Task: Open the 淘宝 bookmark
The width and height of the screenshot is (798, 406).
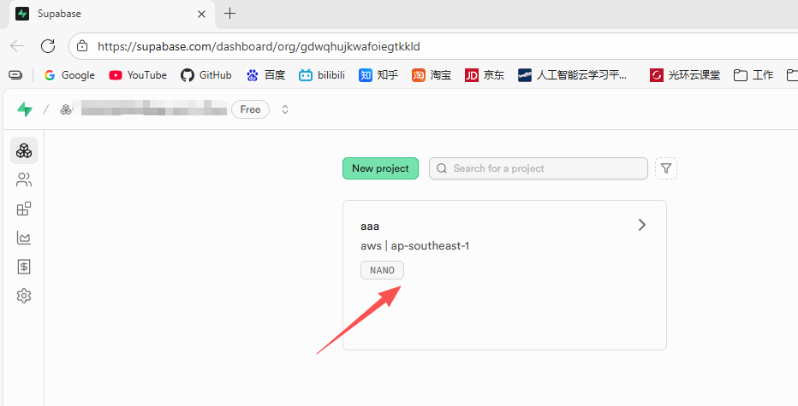Action: click(x=432, y=75)
